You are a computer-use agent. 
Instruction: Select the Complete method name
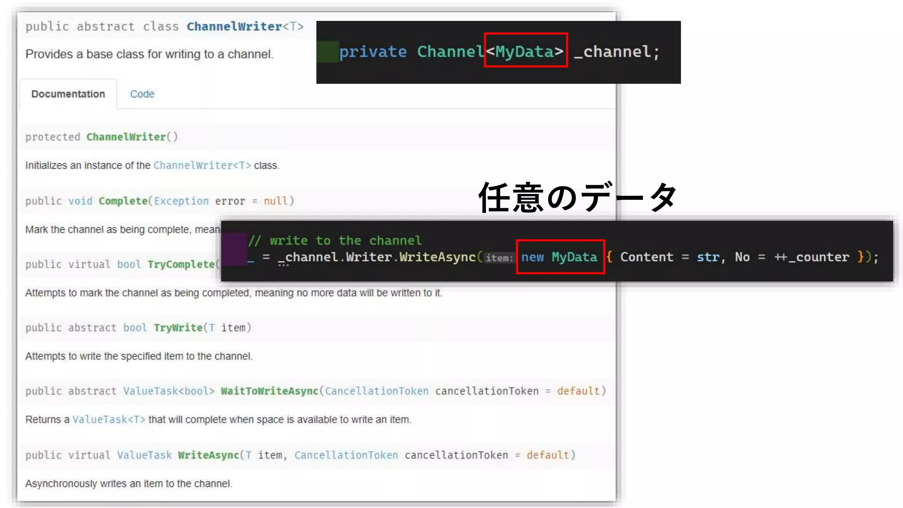click(x=123, y=201)
